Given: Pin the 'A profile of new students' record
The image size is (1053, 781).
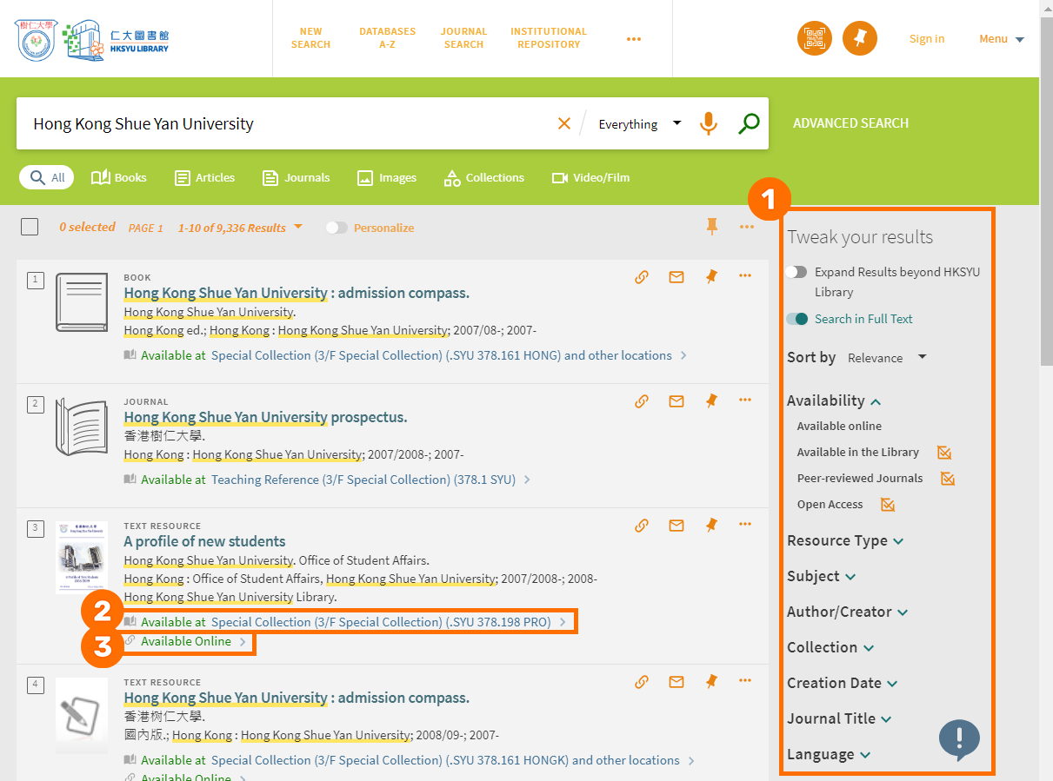Looking at the screenshot, I should click(x=711, y=525).
